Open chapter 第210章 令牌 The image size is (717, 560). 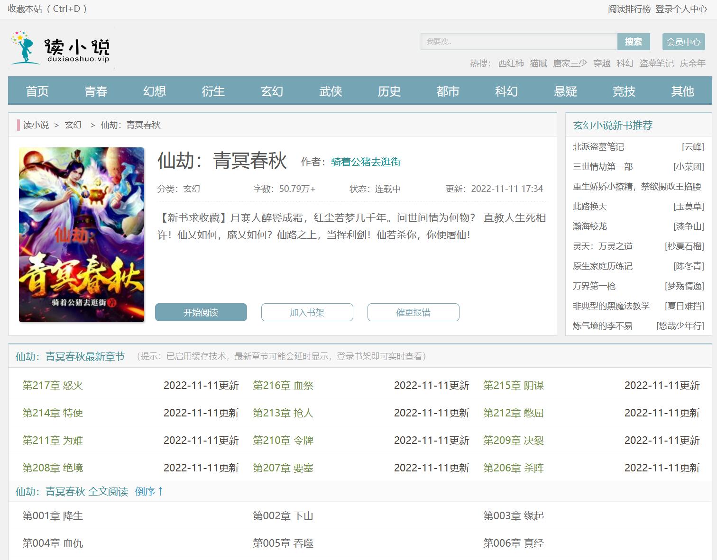tap(283, 441)
